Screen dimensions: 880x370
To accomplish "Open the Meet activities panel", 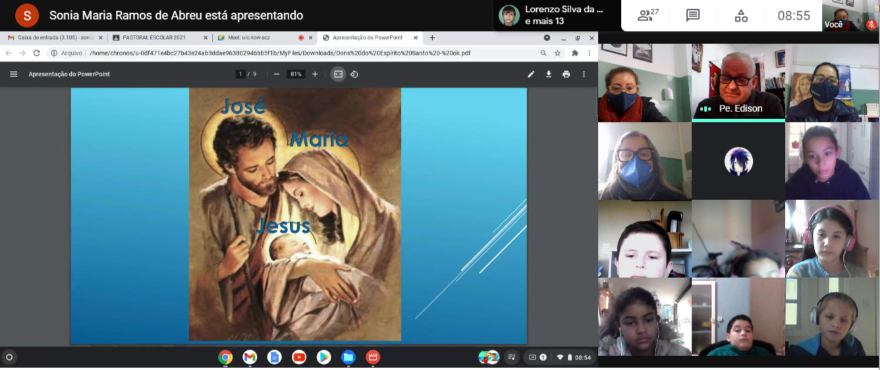I will coord(741,16).
